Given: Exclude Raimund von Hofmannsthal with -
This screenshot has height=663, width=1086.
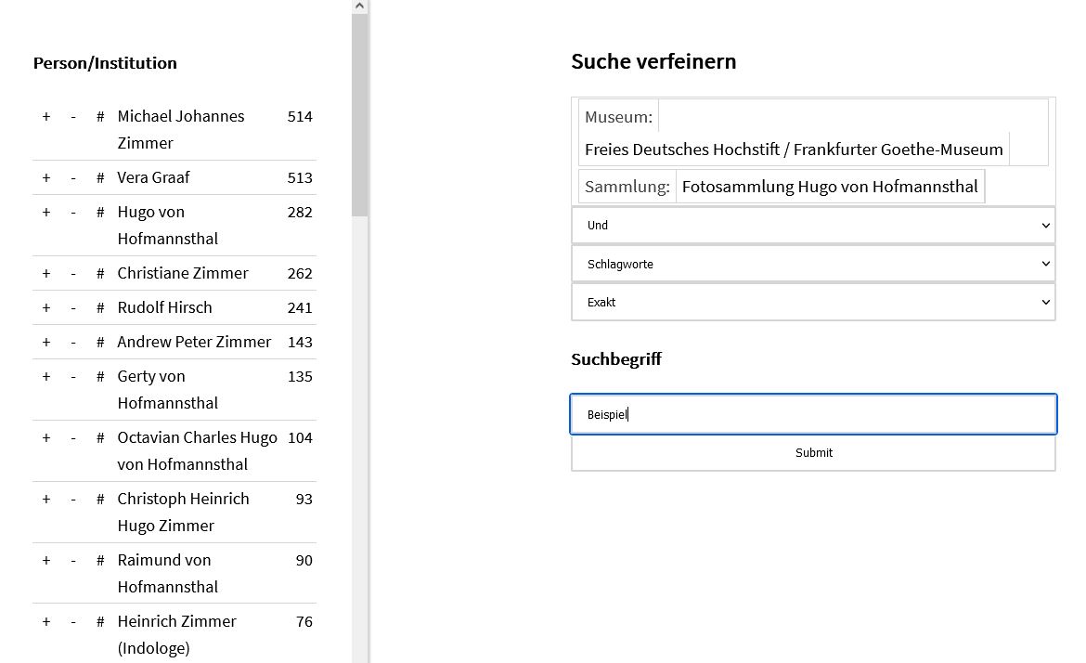Looking at the screenshot, I should (x=73, y=561).
